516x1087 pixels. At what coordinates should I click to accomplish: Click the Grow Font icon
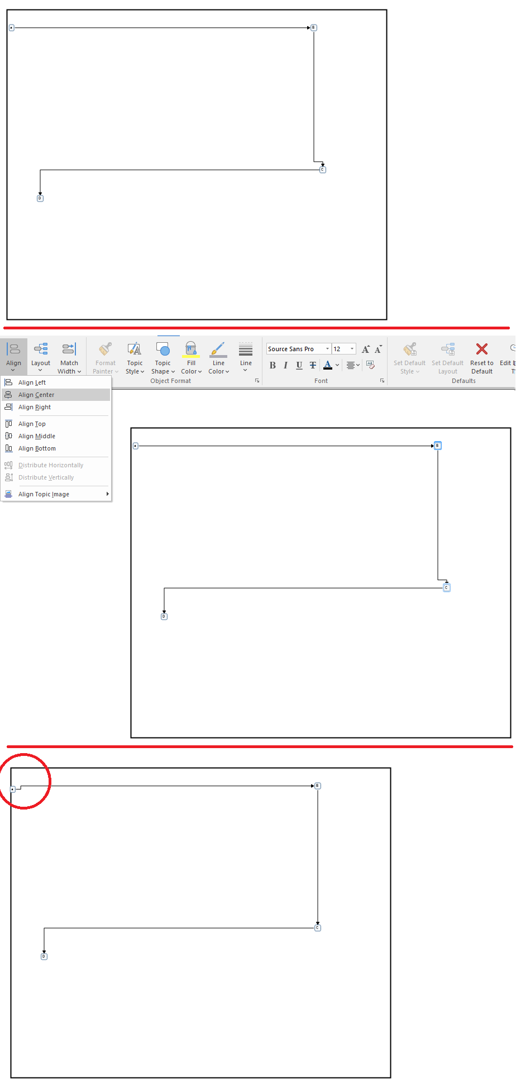365,349
